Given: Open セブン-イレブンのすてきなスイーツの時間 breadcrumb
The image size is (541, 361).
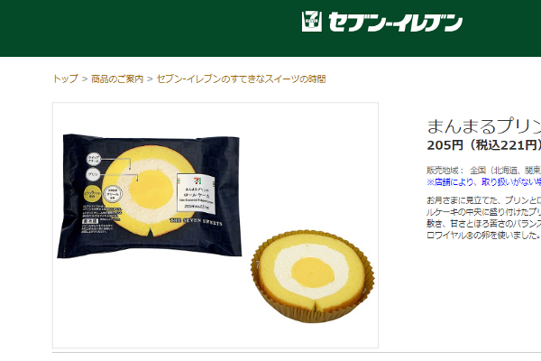Looking at the screenshot, I should click(241, 79).
